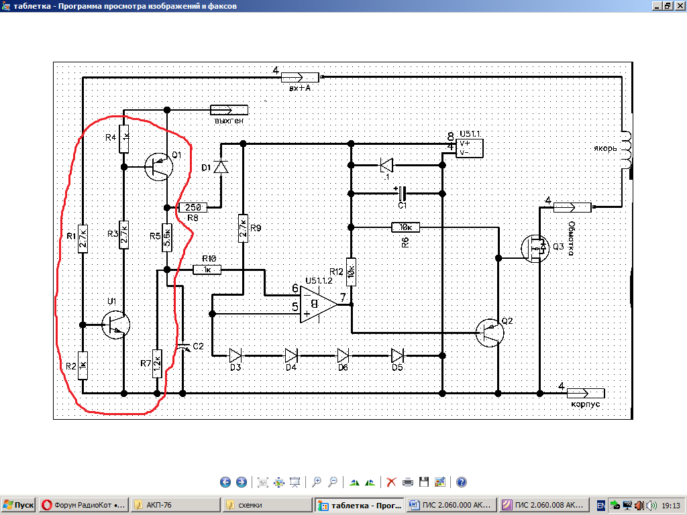Image resolution: width=687 pixels, height=515 pixels.
Task: Switch to Best Fit view
Action: coord(263,482)
